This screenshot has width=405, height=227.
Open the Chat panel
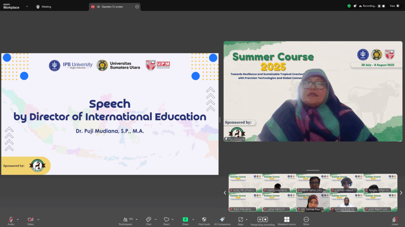[x=149, y=220]
